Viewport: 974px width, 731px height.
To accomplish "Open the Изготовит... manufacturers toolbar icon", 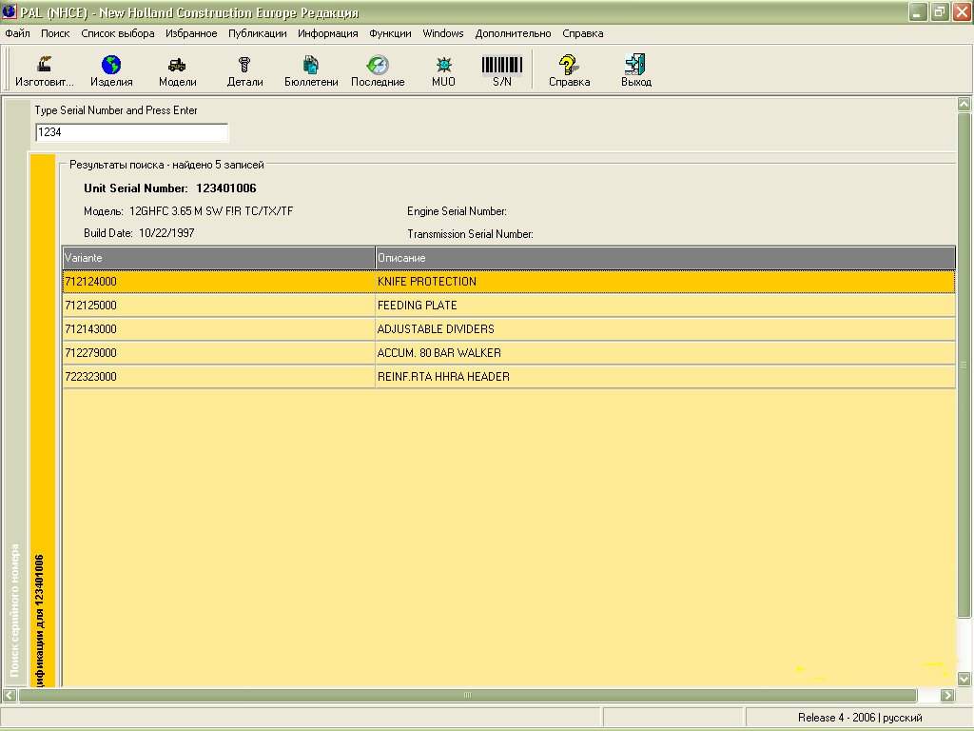I will point(44,70).
